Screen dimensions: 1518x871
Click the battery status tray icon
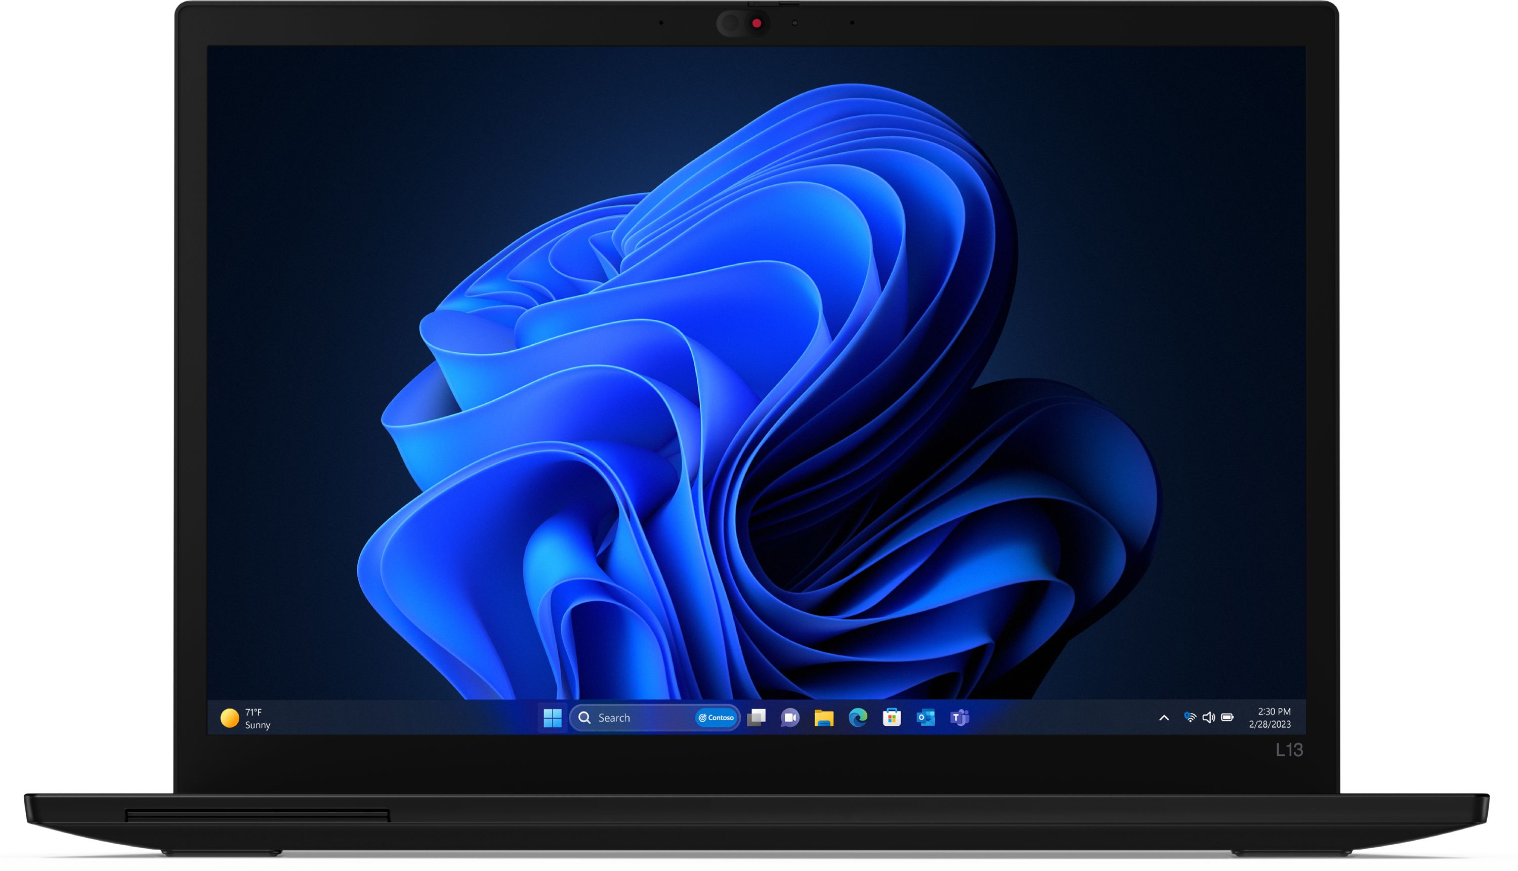click(x=1228, y=717)
